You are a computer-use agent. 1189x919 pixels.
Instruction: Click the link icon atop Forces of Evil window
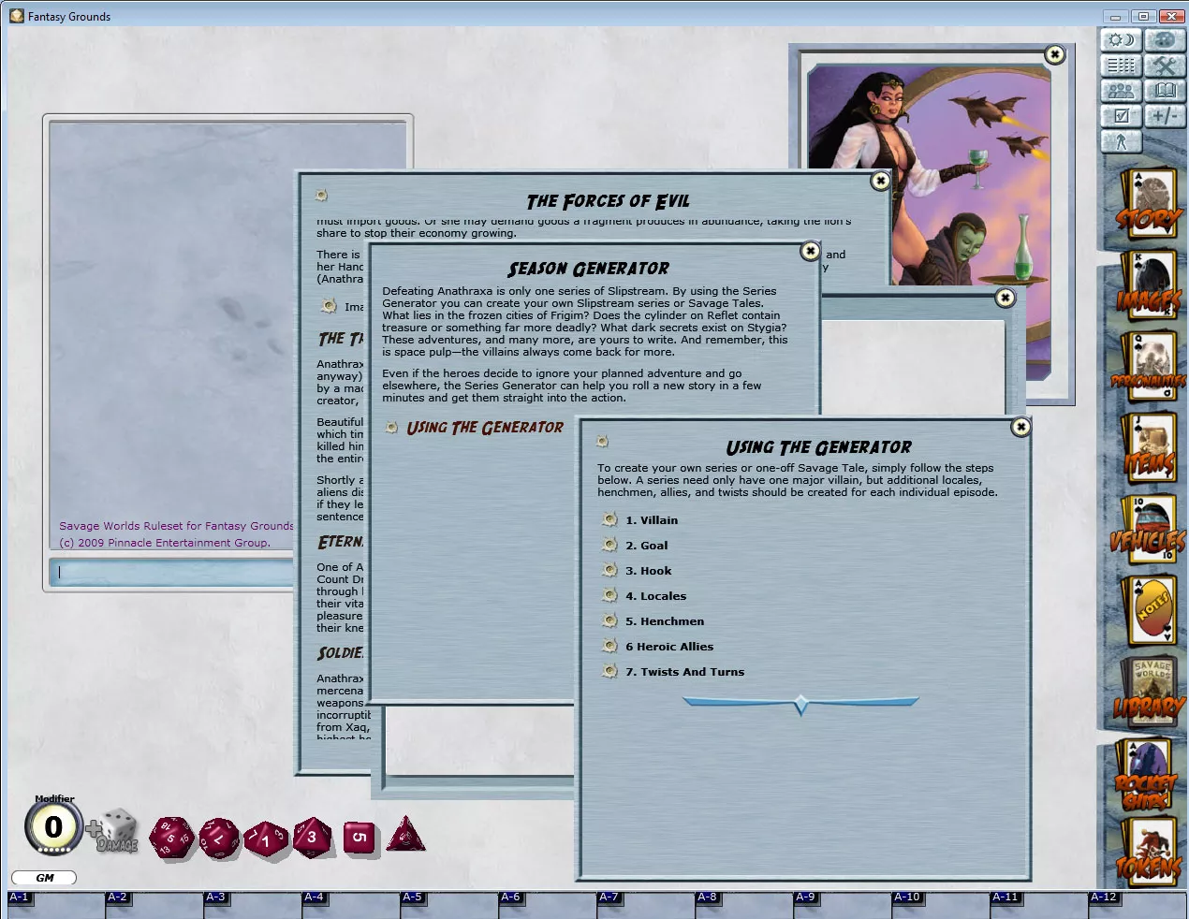[x=321, y=195]
